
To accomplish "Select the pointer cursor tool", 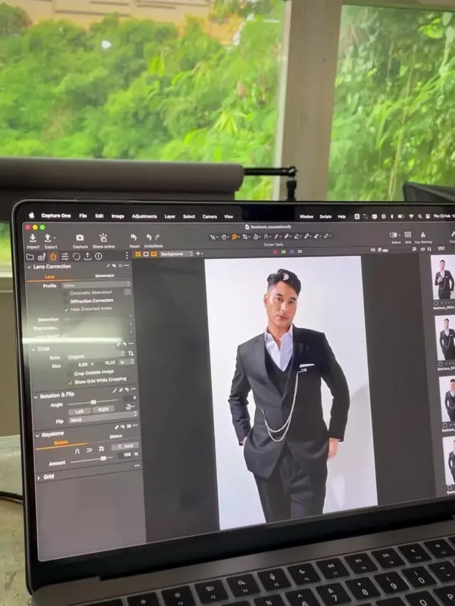I will click(213, 237).
